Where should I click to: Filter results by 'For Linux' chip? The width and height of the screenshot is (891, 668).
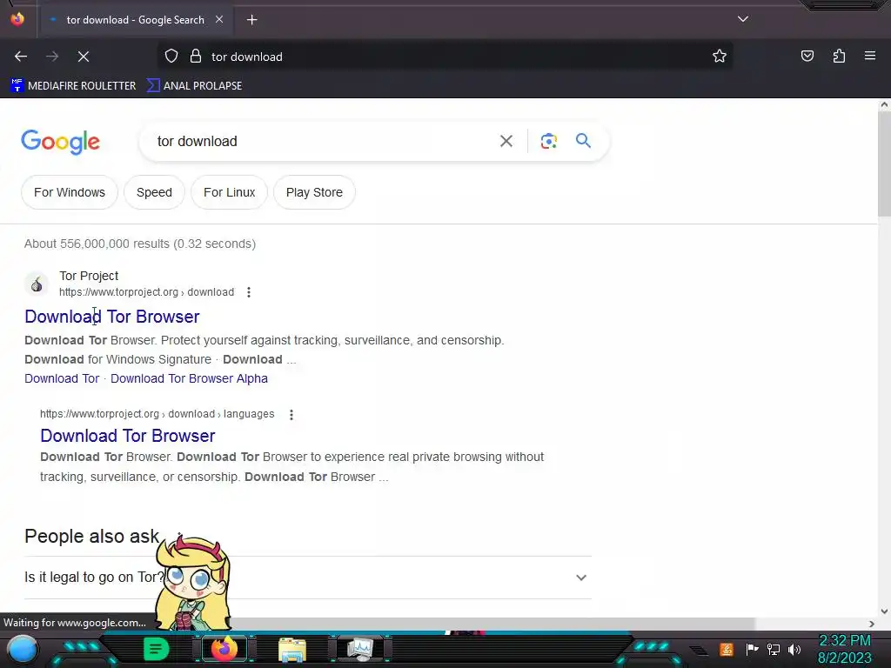(x=229, y=192)
